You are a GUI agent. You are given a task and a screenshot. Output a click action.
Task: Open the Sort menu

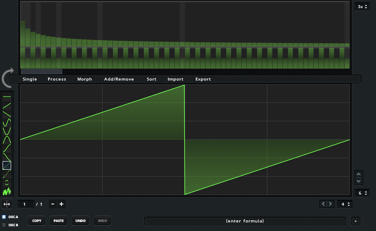click(152, 79)
